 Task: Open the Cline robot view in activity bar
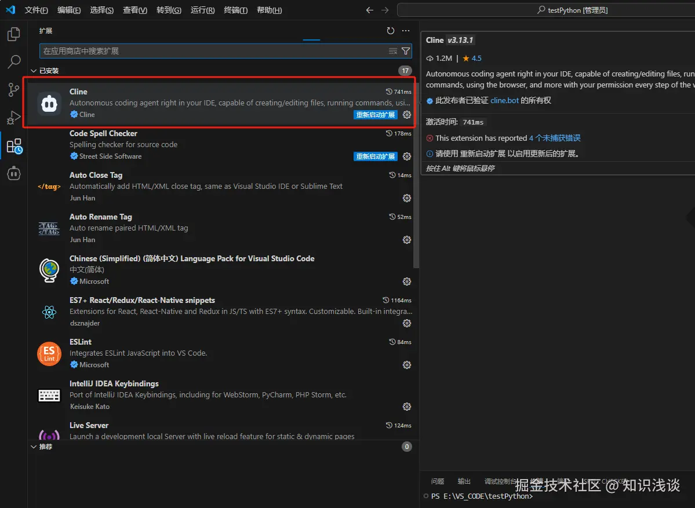tap(14, 173)
